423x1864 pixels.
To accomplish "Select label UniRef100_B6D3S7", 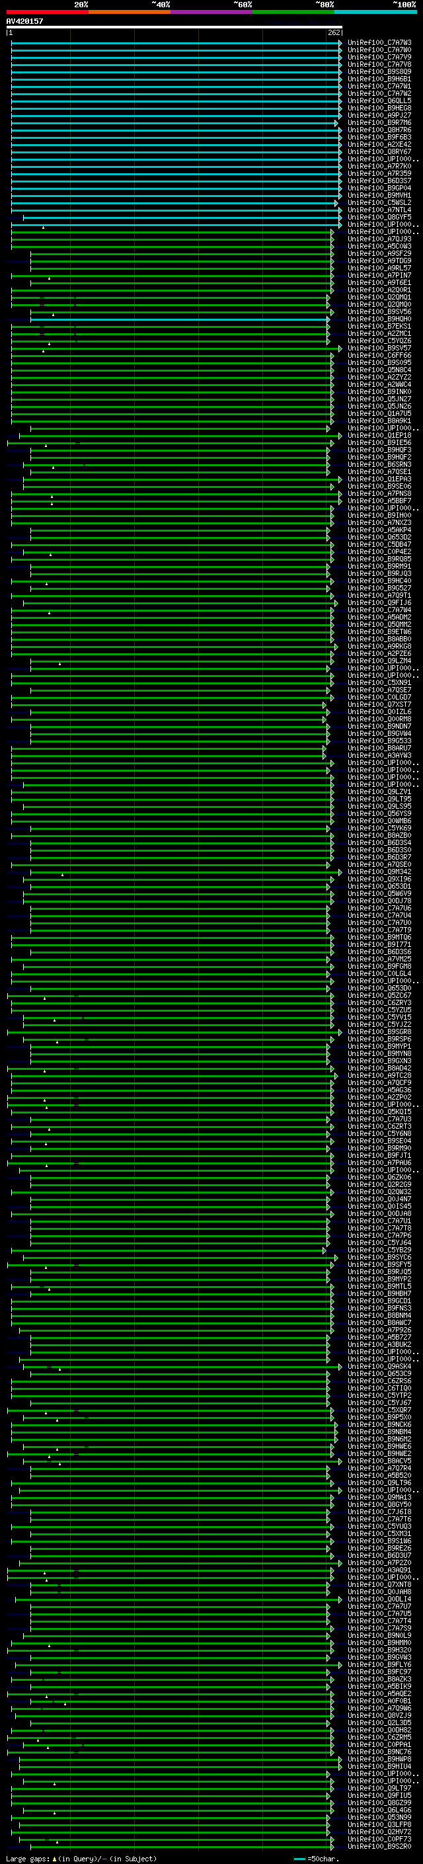I will pos(379,181).
